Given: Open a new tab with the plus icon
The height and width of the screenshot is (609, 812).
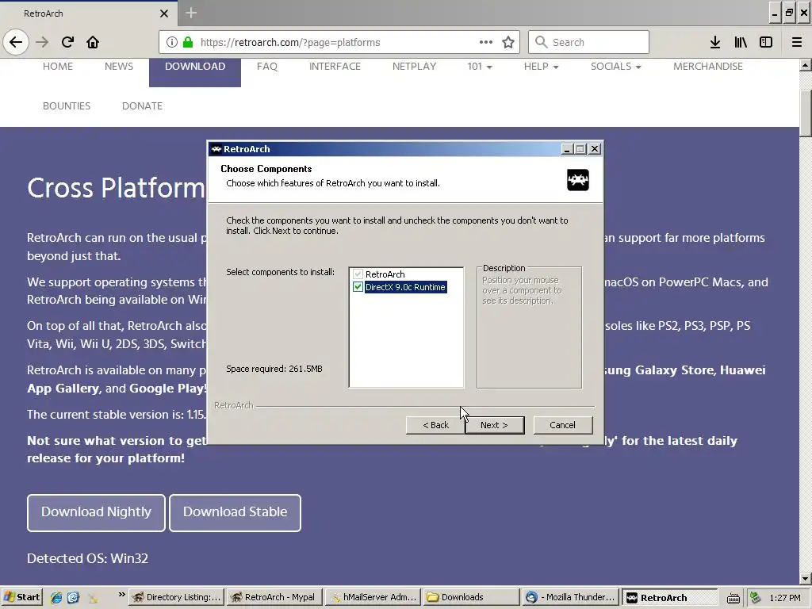Looking at the screenshot, I should point(191,13).
